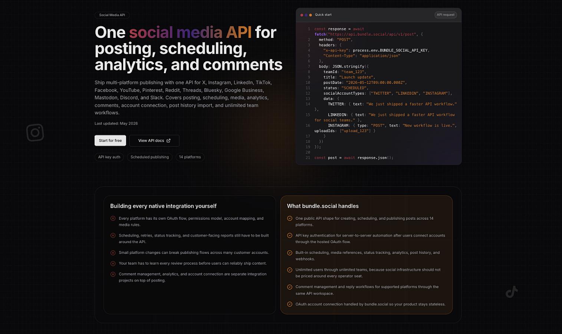Click the TikTok logo icon
Viewport: 562px width, 334px height.
click(x=512, y=292)
